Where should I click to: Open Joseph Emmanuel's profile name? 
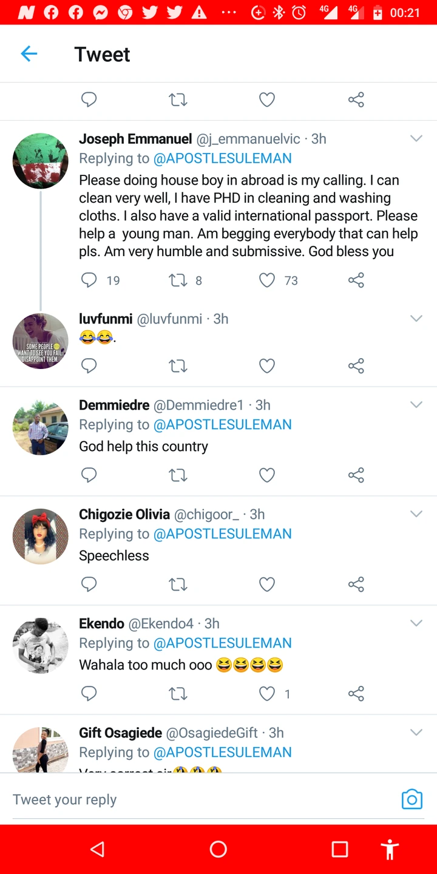pos(135,139)
